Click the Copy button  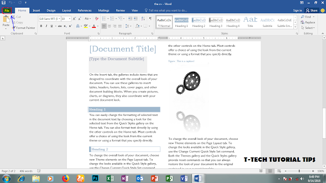point(18,22)
